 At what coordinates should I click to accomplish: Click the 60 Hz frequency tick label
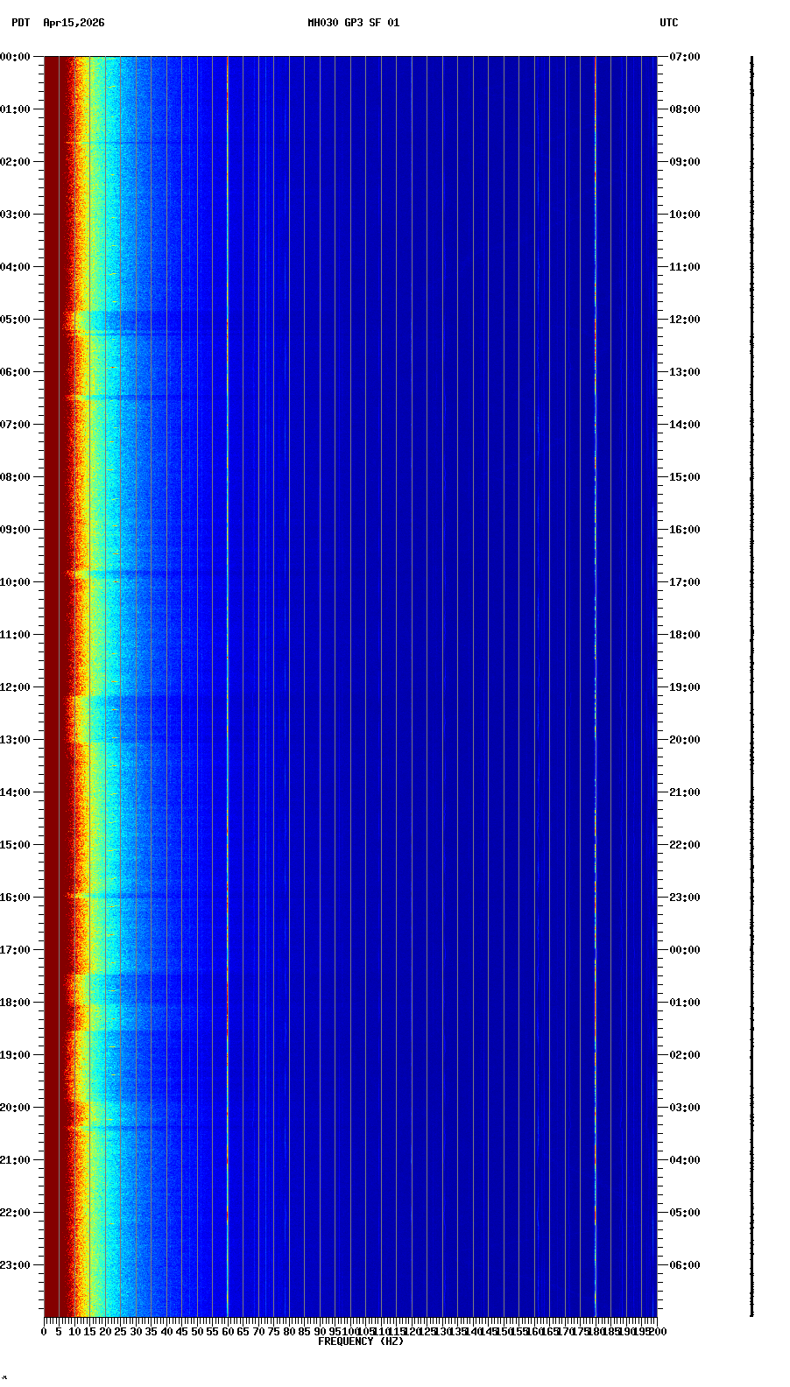(x=228, y=1332)
